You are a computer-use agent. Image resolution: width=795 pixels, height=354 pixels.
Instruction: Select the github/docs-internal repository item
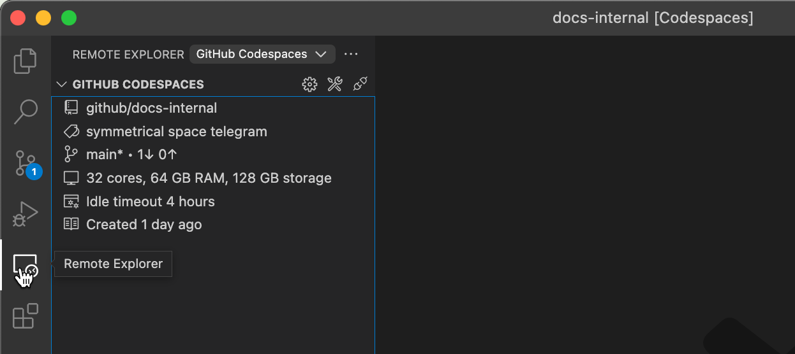pos(151,108)
